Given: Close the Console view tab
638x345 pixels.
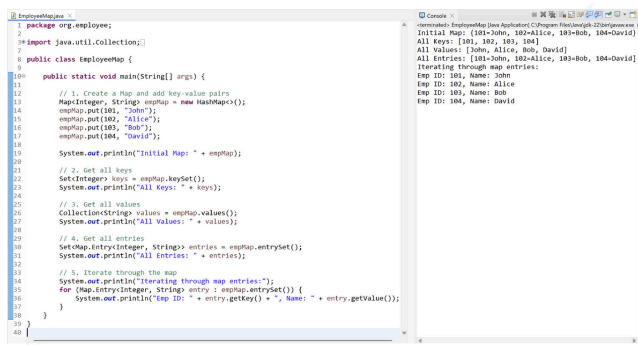Looking at the screenshot, I should tap(452, 16).
